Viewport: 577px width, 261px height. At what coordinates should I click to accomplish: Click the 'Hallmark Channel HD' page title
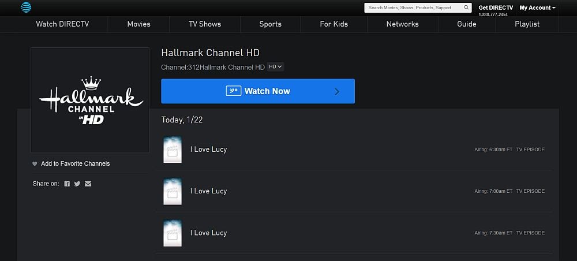click(211, 53)
